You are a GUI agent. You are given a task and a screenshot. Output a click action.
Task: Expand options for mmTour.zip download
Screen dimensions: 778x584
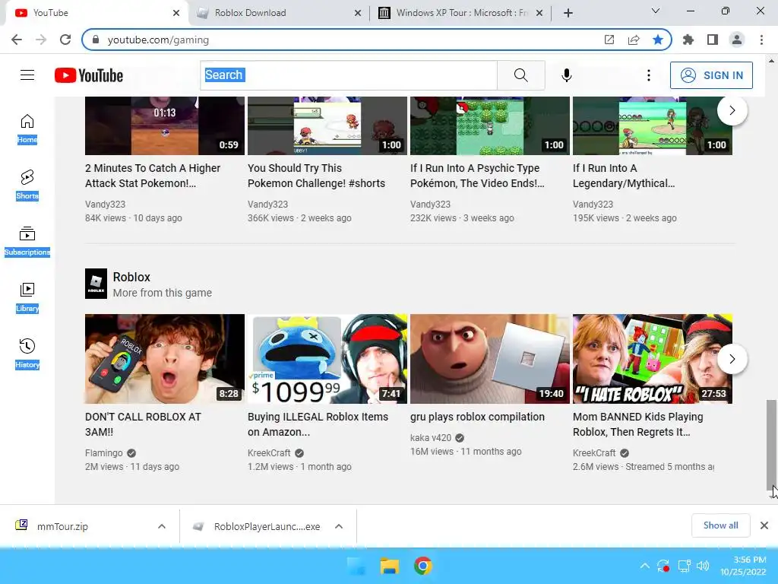coord(162,526)
